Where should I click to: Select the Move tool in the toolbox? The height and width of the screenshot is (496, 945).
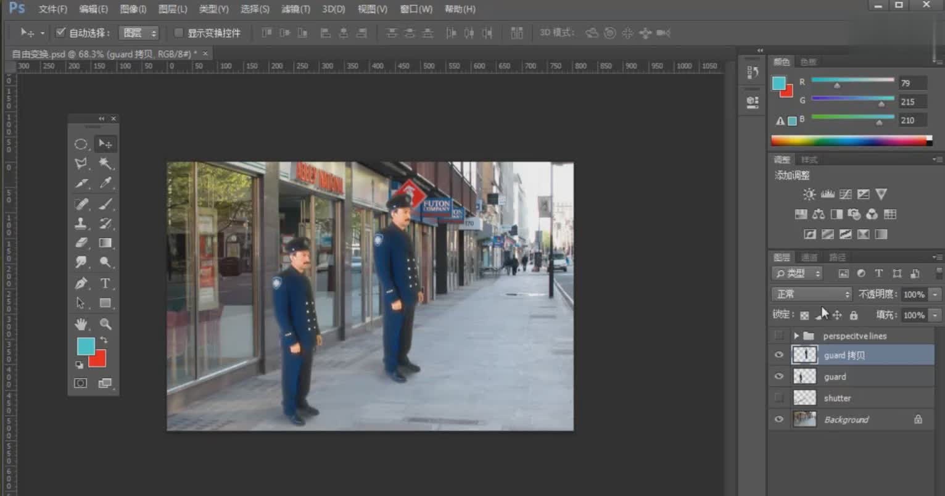coord(105,144)
